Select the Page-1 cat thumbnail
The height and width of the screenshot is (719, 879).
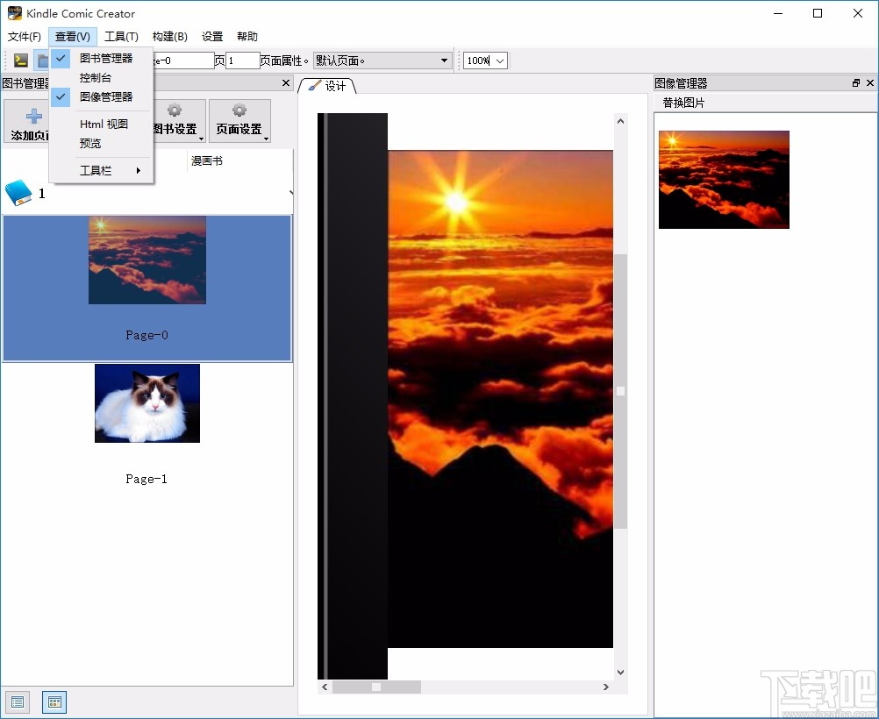(x=146, y=403)
